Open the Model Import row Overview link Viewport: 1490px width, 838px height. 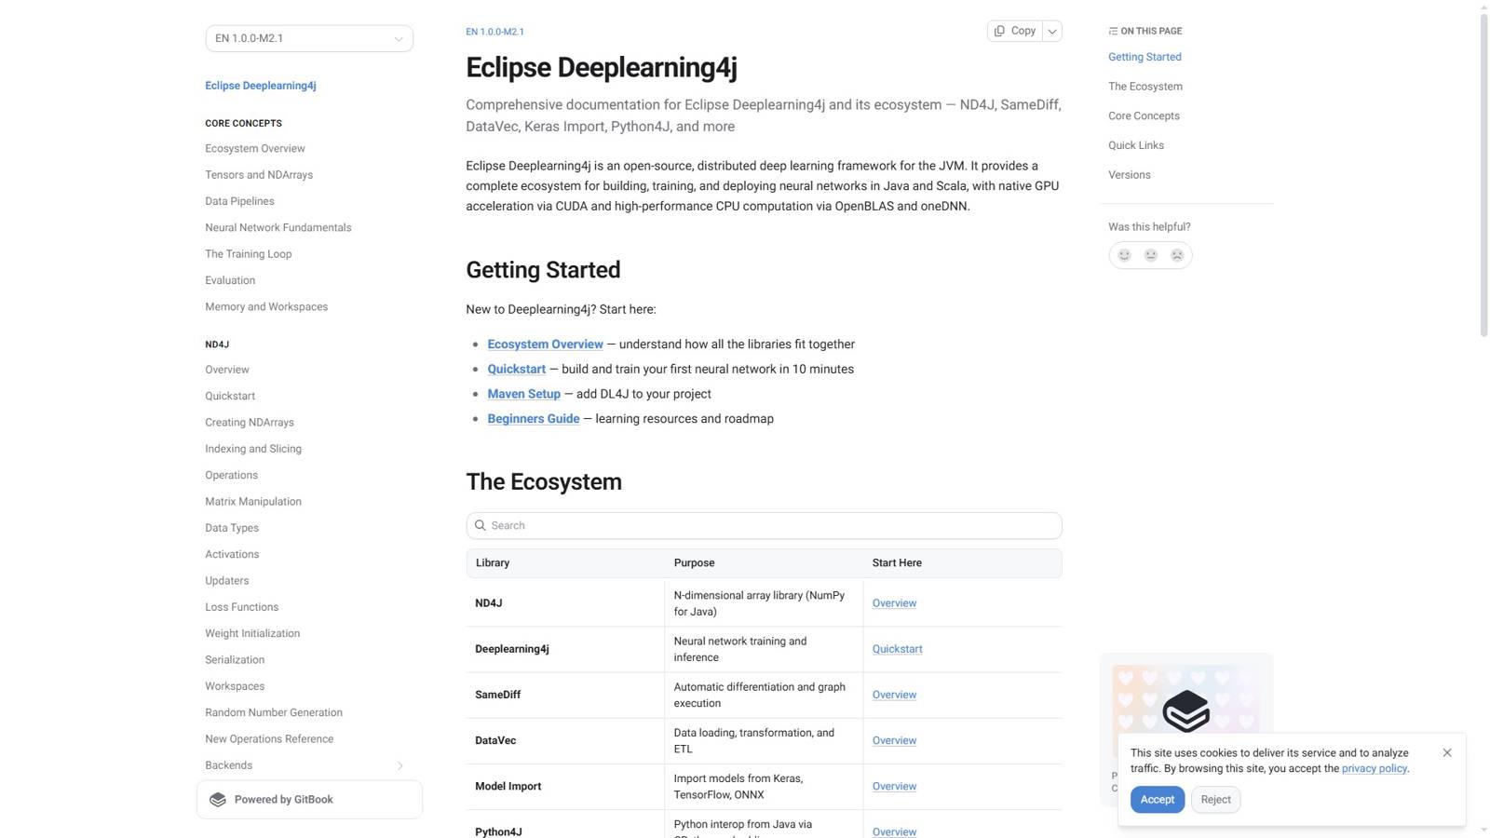click(894, 786)
